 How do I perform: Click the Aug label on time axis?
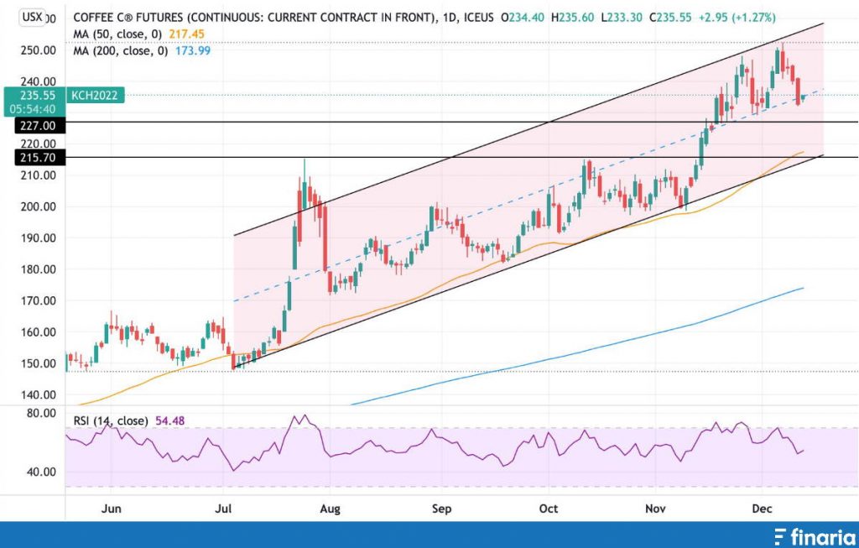pos(331,509)
